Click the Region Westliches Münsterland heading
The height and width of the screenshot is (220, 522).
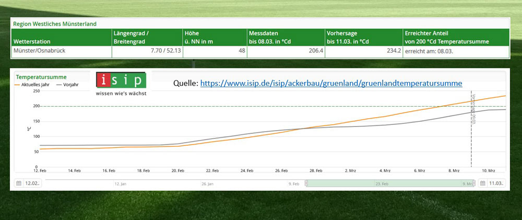point(55,24)
